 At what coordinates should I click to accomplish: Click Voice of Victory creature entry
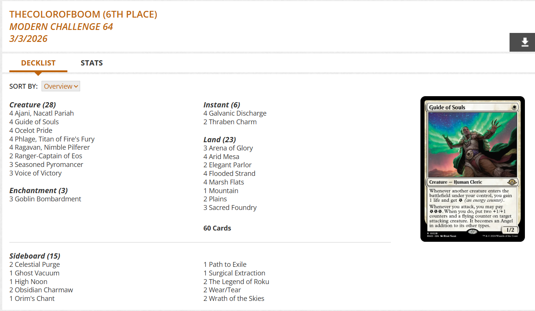pos(38,173)
